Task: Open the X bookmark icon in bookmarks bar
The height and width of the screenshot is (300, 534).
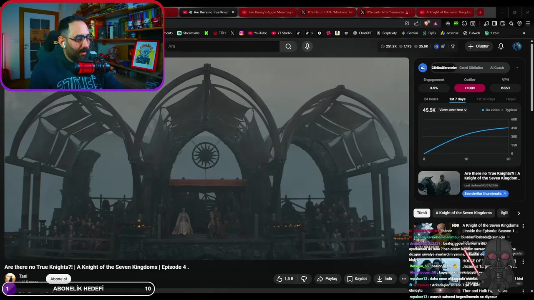Action: 232,33
